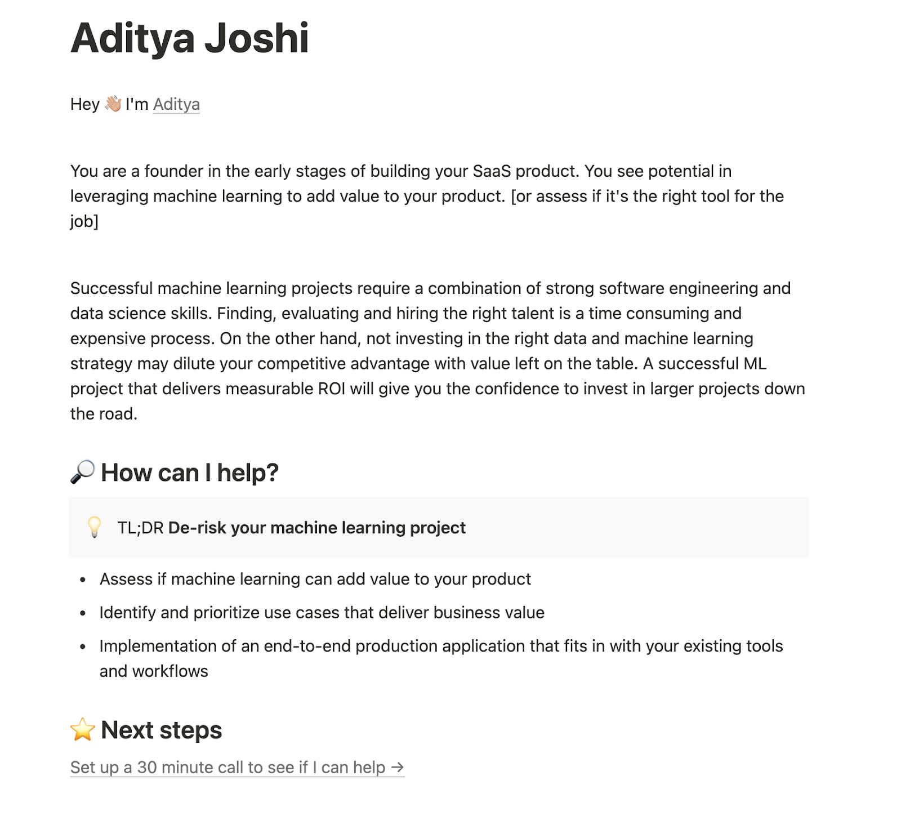Image resolution: width=901 pixels, height=816 pixels.
Task: Click the bullet dot before 'Identify and prioritize'
Action: (x=83, y=613)
